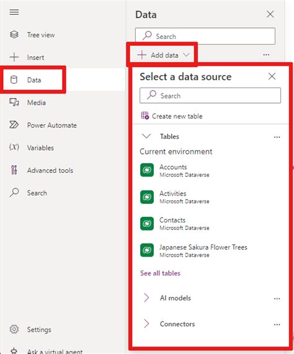Image resolution: width=294 pixels, height=354 pixels.
Task: Click the Media icon
Action: pos(14,102)
